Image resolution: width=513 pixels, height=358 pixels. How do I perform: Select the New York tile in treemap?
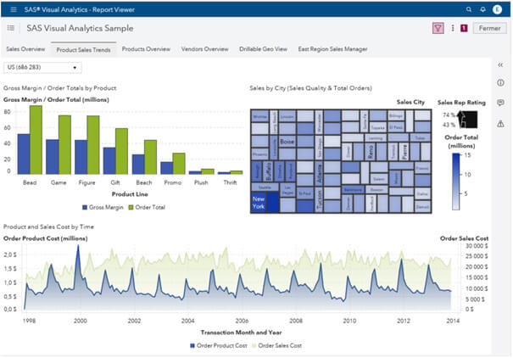coord(259,203)
